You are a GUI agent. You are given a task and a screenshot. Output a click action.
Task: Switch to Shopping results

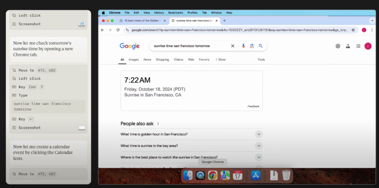pos(162,60)
